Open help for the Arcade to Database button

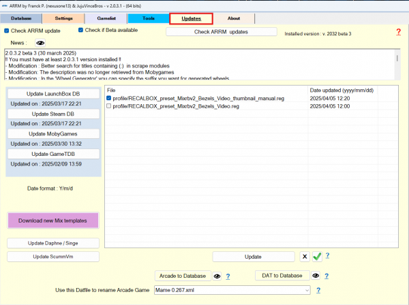pos(228,276)
